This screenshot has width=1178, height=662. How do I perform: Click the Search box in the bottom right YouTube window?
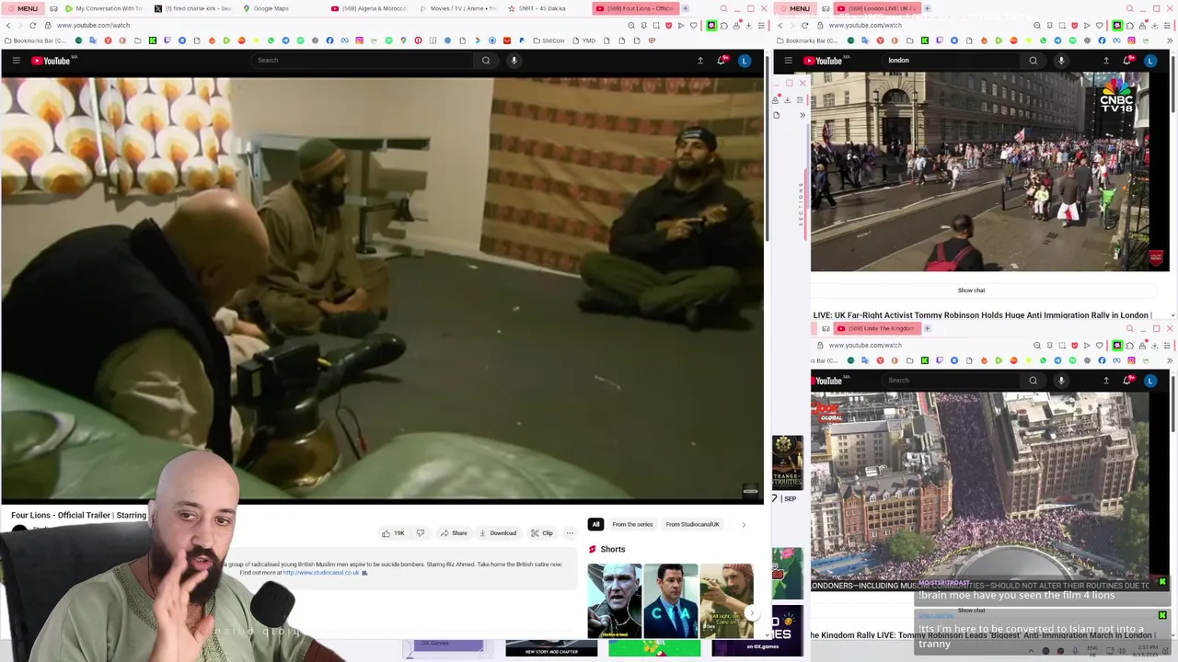tap(953, 381)
